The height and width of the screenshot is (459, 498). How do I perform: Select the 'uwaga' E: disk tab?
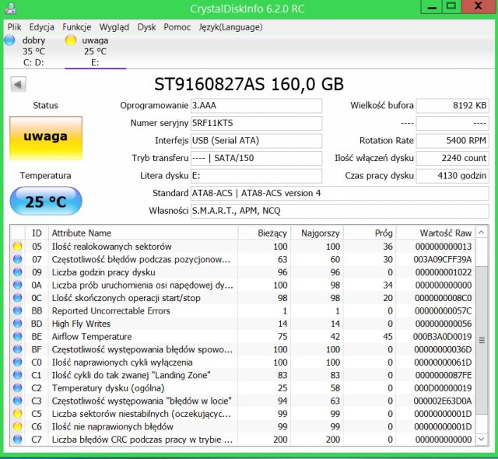click(x=95, y=51)
